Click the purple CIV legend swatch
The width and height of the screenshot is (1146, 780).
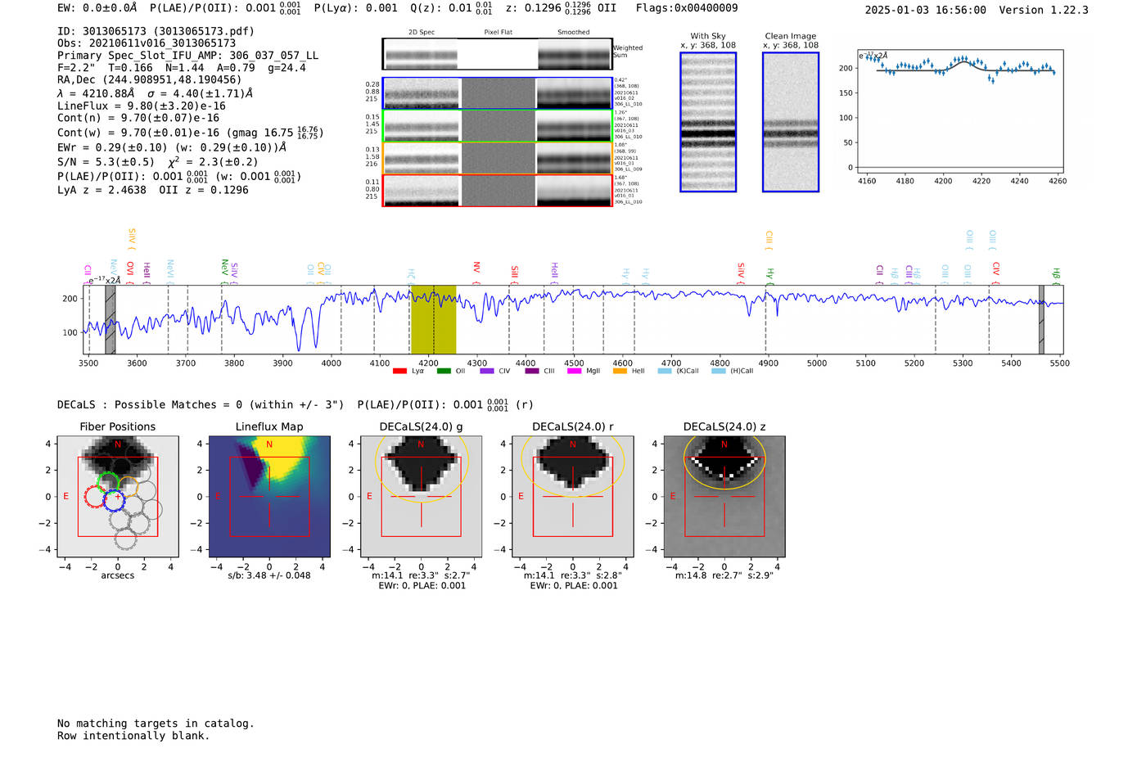click(487, 372)
